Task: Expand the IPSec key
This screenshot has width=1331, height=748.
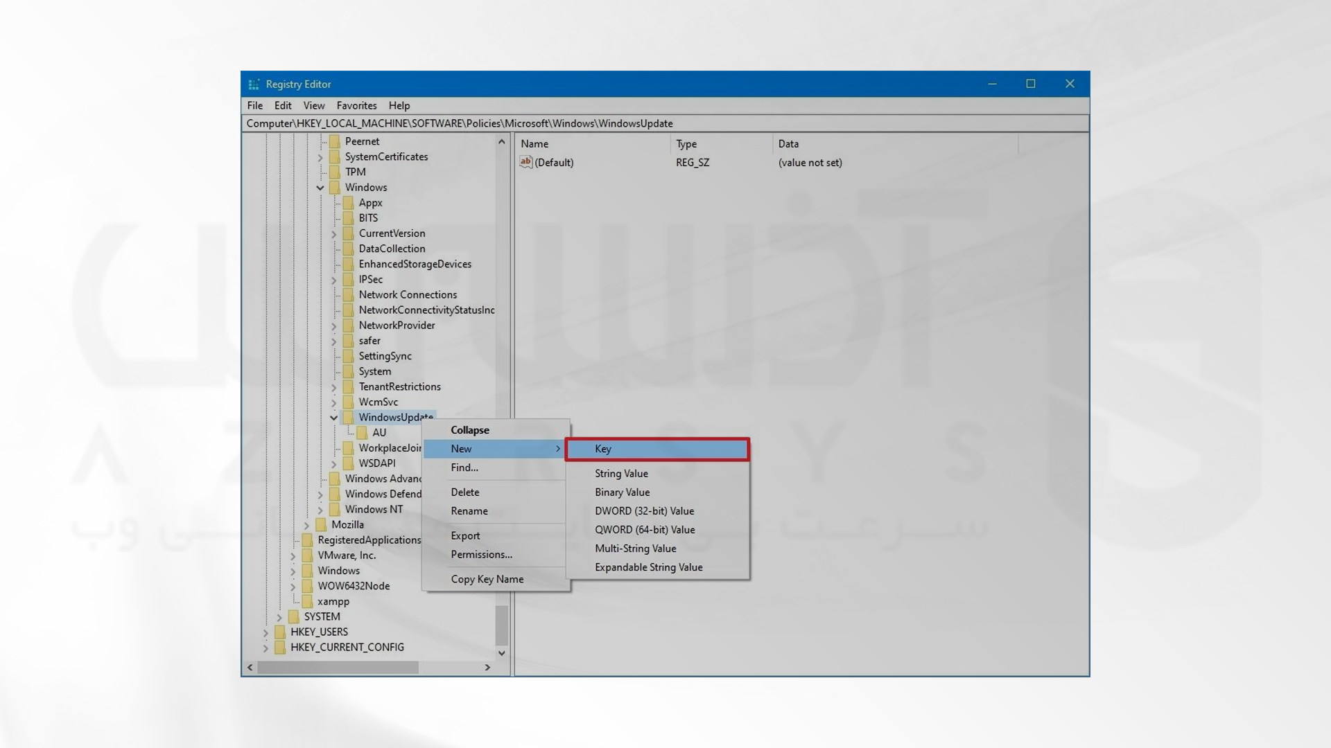Action: (333, 280)
